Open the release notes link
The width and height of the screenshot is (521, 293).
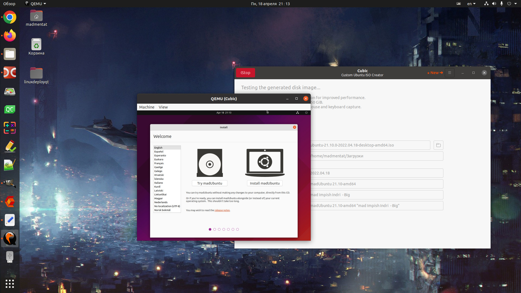tap(222, 210)
